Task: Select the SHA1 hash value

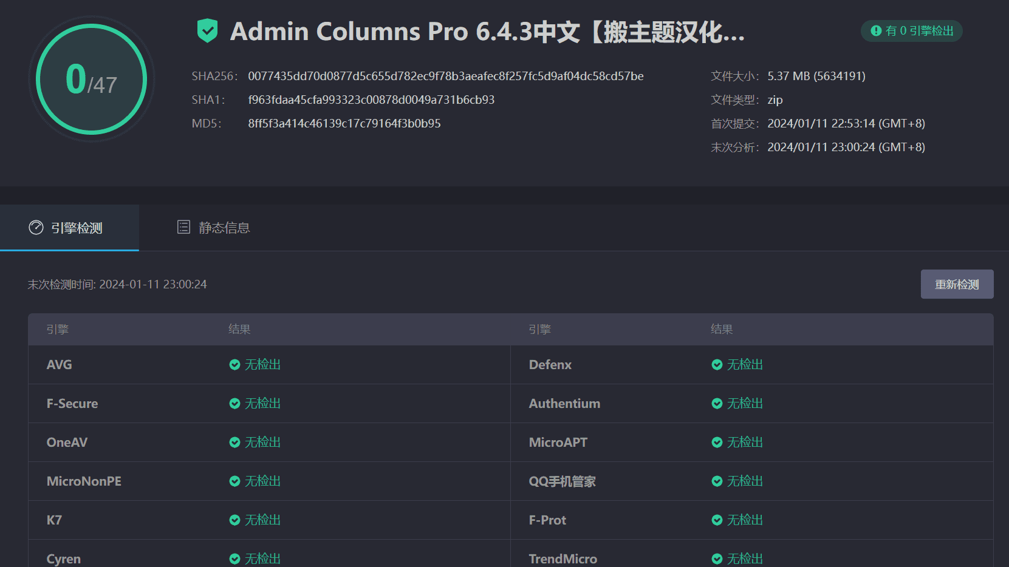Action: tap(371, 100)
